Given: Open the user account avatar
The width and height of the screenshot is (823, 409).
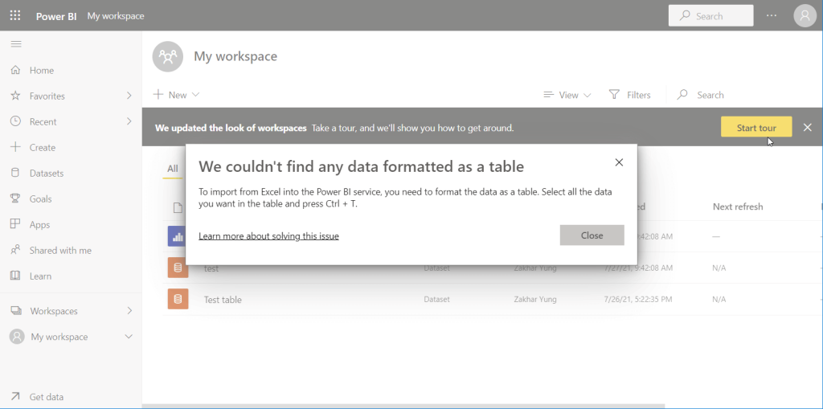Looking at the screenshot, I should 805,16.
